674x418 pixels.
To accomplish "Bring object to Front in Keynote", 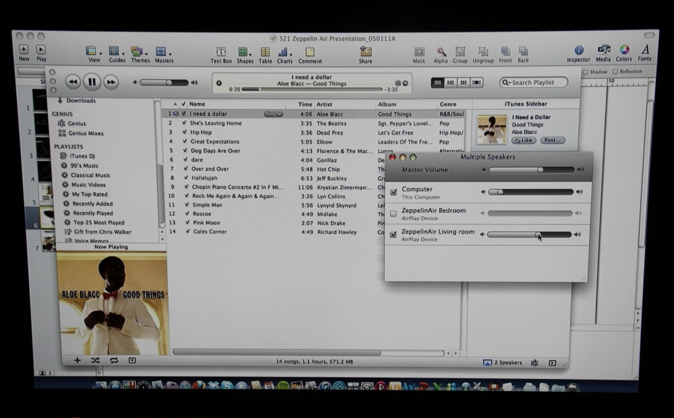I will tap(506, 52).
